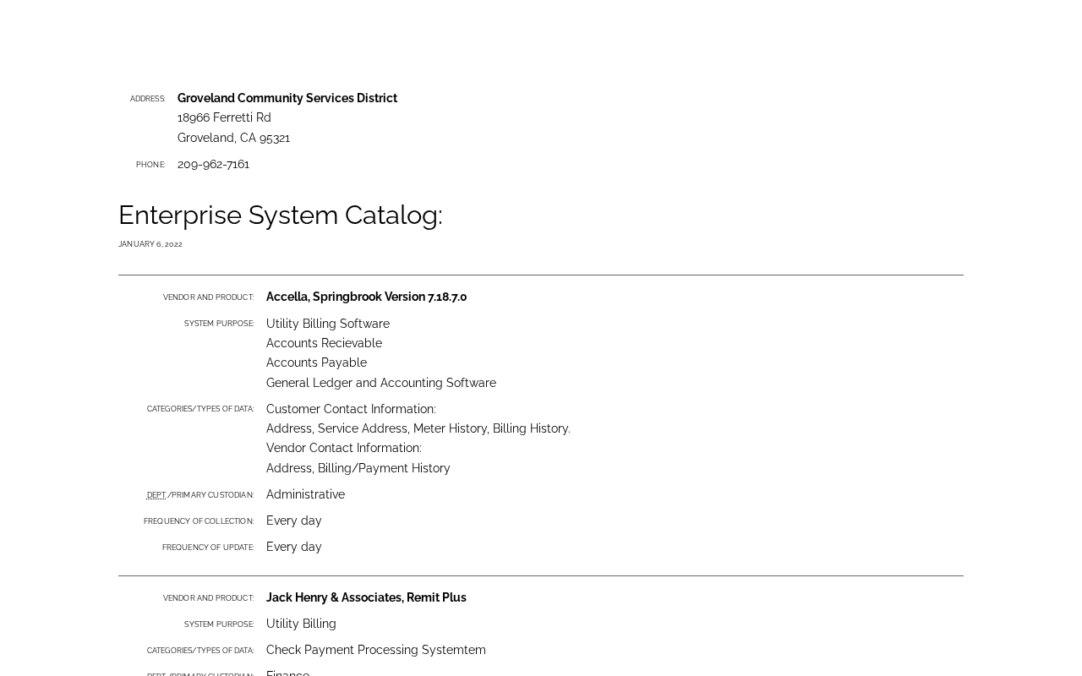Click Every day beside Frequency of Collection
This screenshot has height=676, width=1082.
[x=294, y=521]
